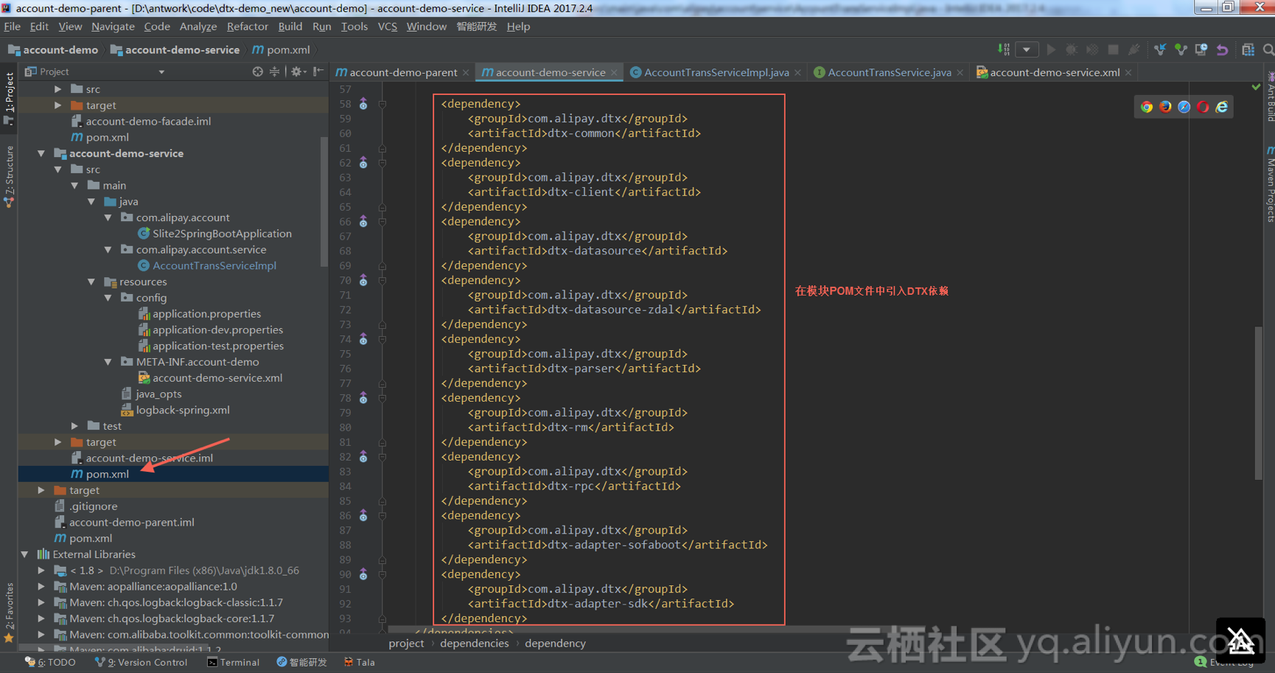Viewport: 1275px width, 673px height.
Task: Switch to AccountTransService.java tab
Action: [x=889, y=72]
